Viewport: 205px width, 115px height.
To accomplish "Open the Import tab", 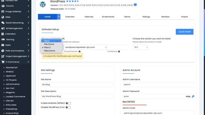I will (184, 17).
